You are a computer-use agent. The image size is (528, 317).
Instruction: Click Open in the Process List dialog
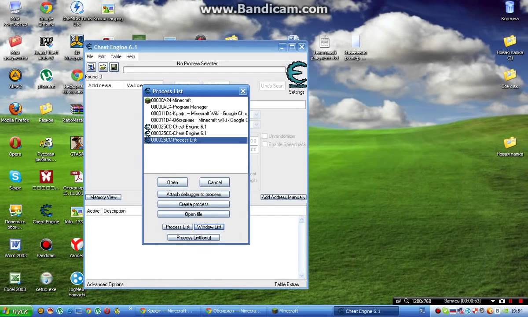coord(172,182)
